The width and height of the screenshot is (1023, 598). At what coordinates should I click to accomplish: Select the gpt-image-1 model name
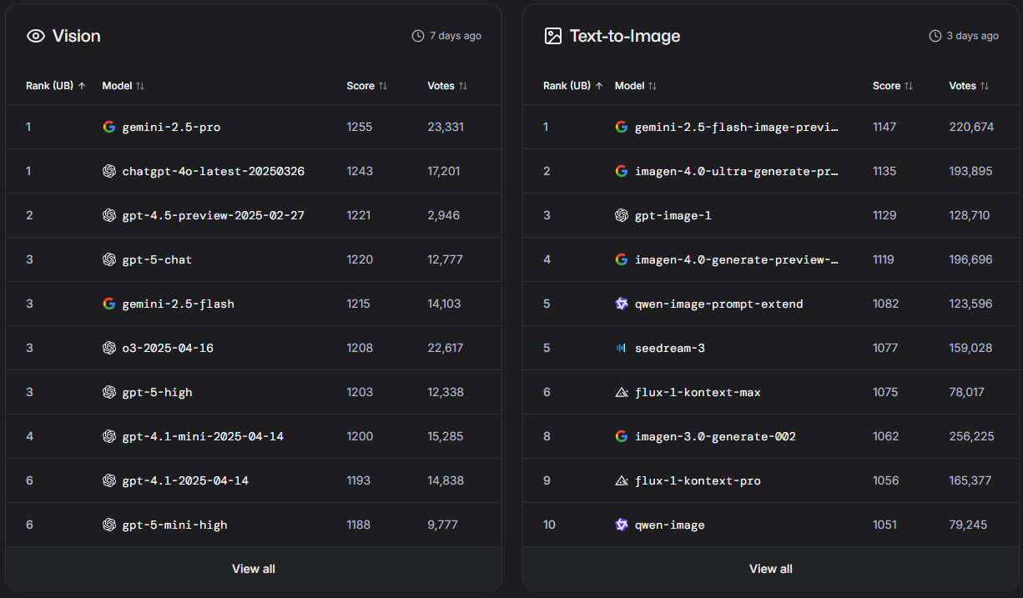coord(673,215)
